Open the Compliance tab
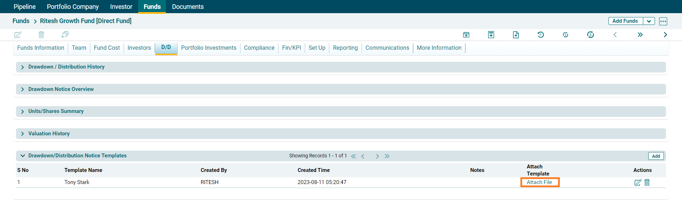682x200 pixels. [259, 48]
